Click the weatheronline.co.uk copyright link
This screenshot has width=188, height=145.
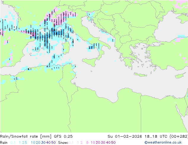coord(163,142)
